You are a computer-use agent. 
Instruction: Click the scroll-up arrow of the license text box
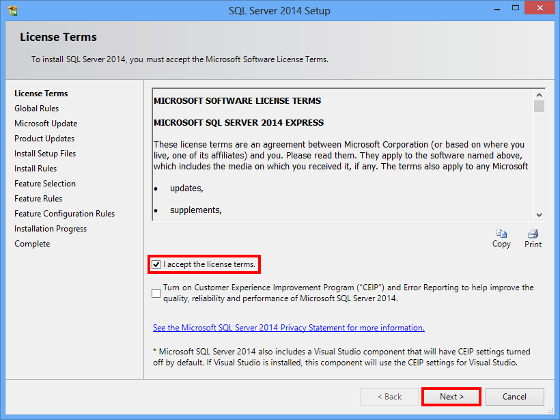539,94
